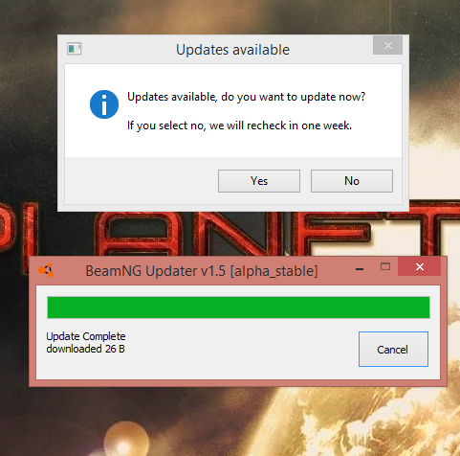
Task: Click the empty gray area beside the Yes button
Action: (142, 181)
